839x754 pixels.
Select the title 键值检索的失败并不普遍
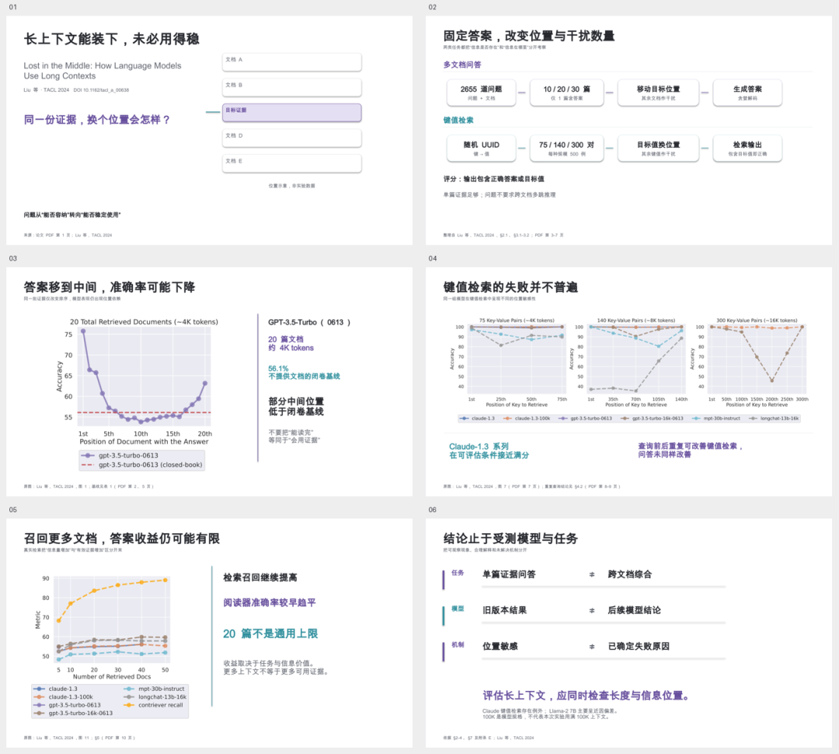point(510,287)
